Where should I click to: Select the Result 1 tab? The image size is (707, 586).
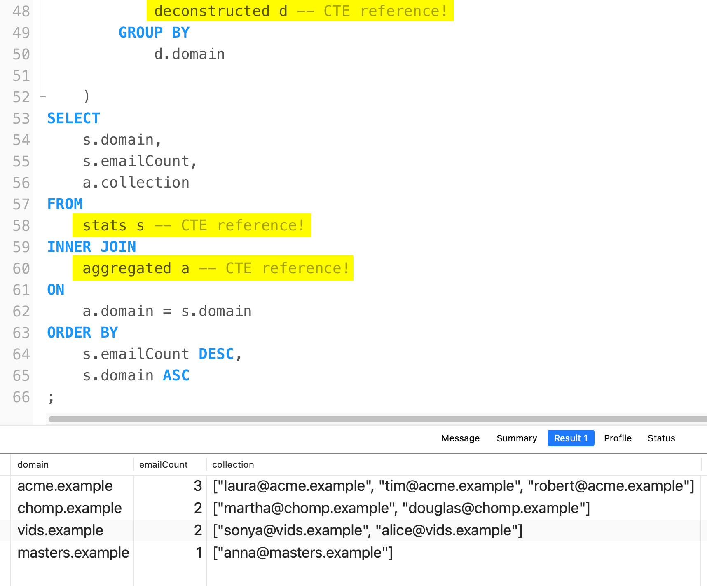[x=571, y=438]
